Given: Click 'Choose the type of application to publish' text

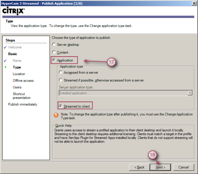Looking at the screenshot, I should tap(81, 37).
